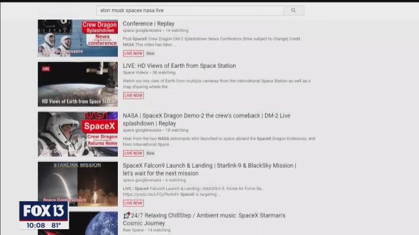
Task: Click the red LIVE icon on Earth thumbnail
Action: (46, 69)
